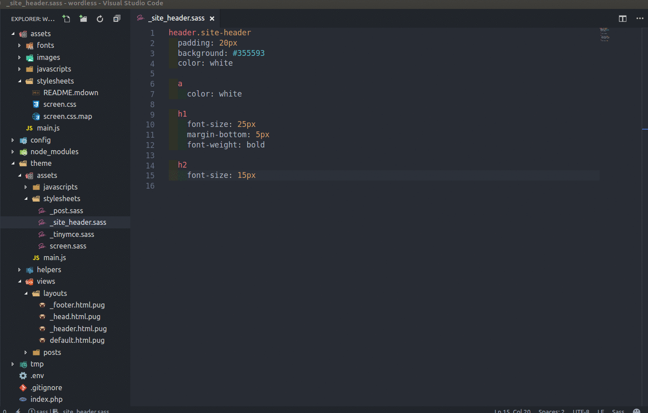
Task: Send feedback via the smiley icon
Action: coord(638,410)
